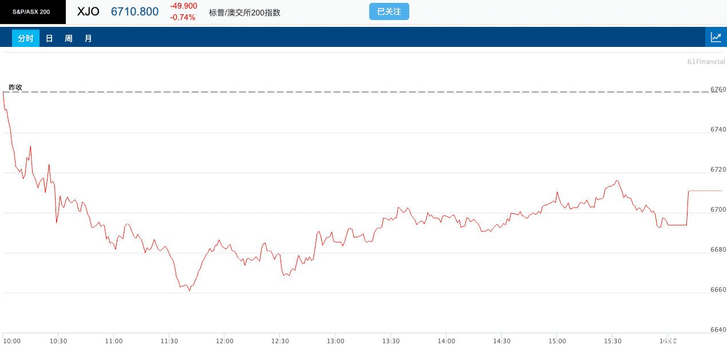Click the 6720 price axis label
Image resolution: width=727 pixels, height=349 pixels.
718,169
